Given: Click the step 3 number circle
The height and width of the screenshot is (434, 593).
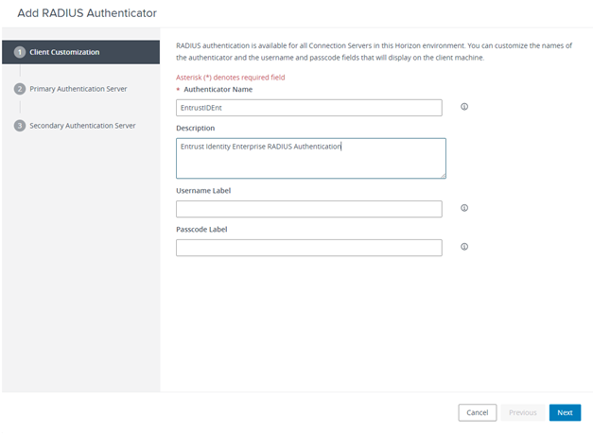Looking at the screenshot, I should [19, 125].
